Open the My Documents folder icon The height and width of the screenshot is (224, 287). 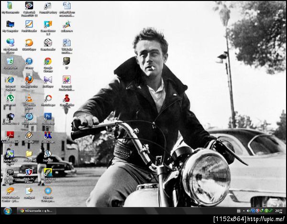(10, 6)
